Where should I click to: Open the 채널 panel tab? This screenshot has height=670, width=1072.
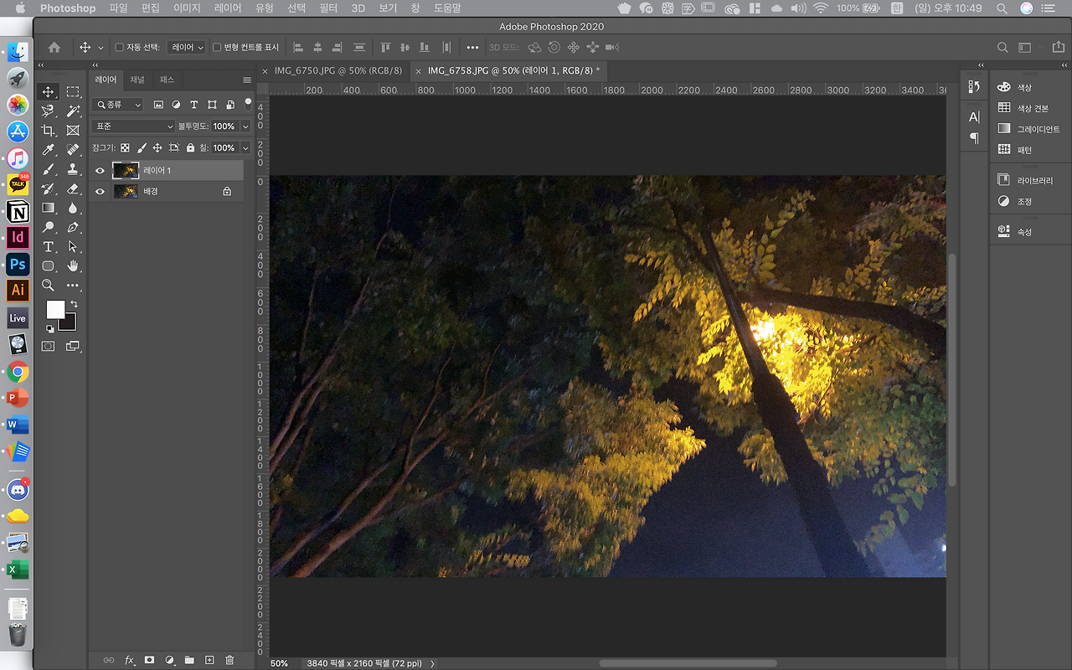137,80
